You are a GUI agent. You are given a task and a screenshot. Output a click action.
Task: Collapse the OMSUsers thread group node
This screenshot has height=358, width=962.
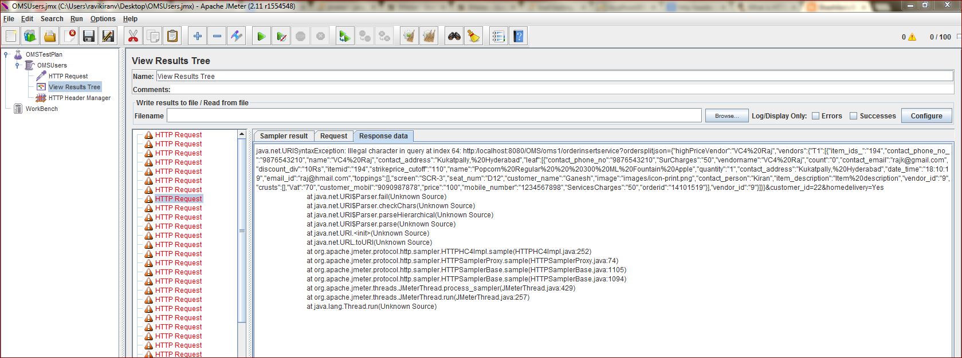coord(17,65)
